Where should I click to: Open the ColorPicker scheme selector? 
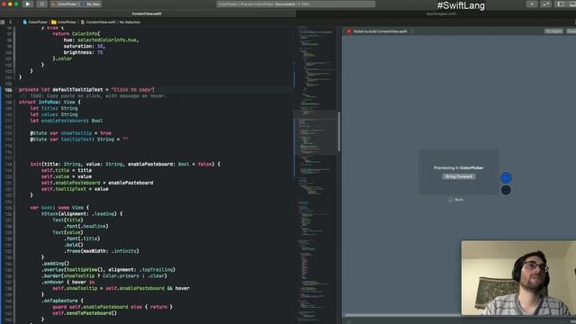(65, 4)
